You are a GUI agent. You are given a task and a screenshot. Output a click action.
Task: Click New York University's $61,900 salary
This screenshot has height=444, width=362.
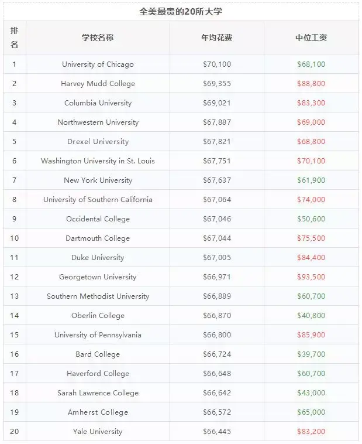click(311, 180)
